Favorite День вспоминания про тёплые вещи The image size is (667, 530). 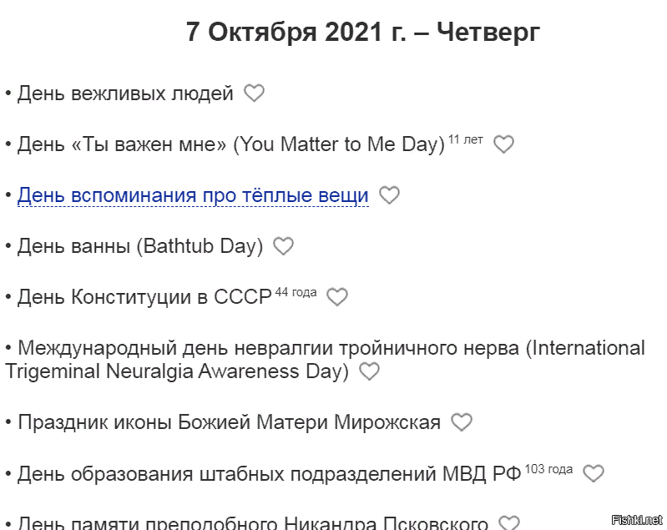click(389, 195)
